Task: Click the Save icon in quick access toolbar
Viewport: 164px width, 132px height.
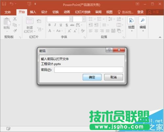Action: point(4,4)
